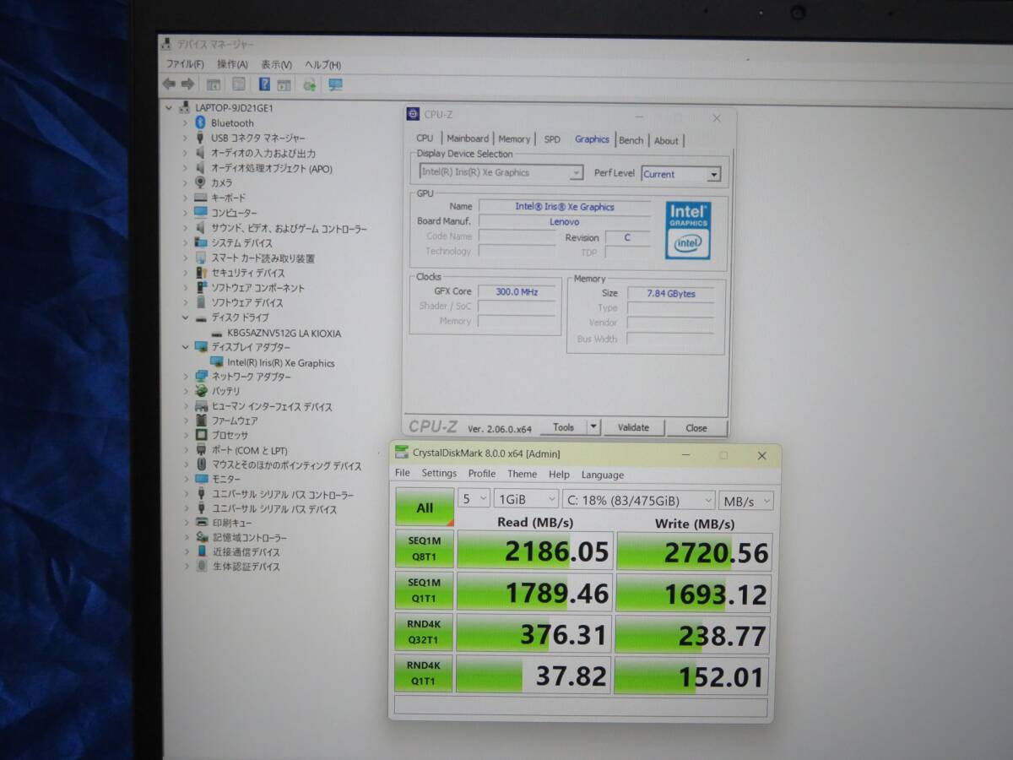Screen dimensions: 1013x760
Task: Select the モニター category icon
Action: (x=201, y=479)
